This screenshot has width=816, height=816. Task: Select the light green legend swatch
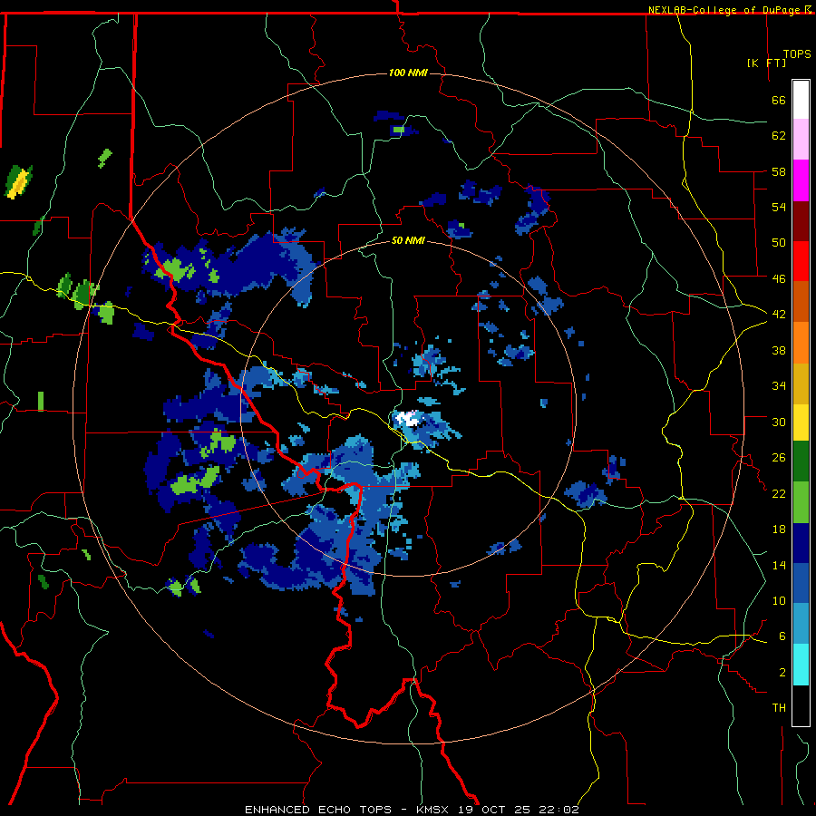[x=801, y=502]
